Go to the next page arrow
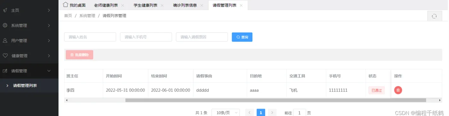The width and height of the screenshot is (449, 116). [272, 112]
